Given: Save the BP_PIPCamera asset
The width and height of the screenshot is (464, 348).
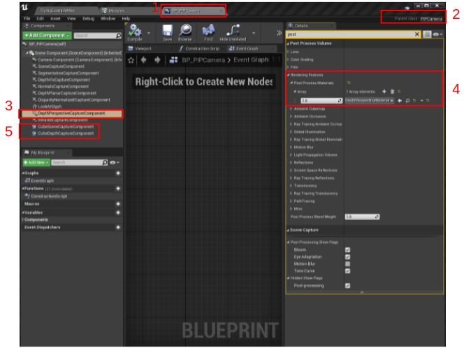Looking at the screenshot, I should tap(167, 33).
